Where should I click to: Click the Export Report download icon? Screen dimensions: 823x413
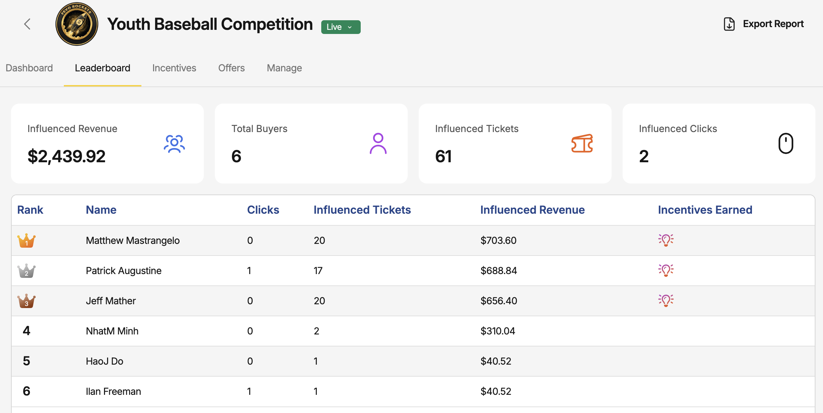click(x=729, y=24)
